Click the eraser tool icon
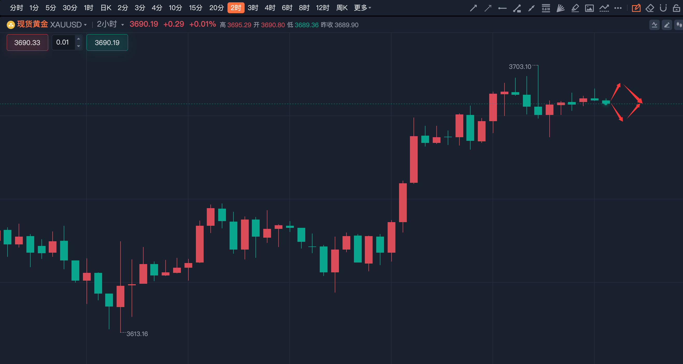 650,8
